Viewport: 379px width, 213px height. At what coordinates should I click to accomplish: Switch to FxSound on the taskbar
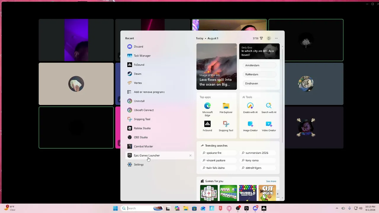(x=264, y=208)
